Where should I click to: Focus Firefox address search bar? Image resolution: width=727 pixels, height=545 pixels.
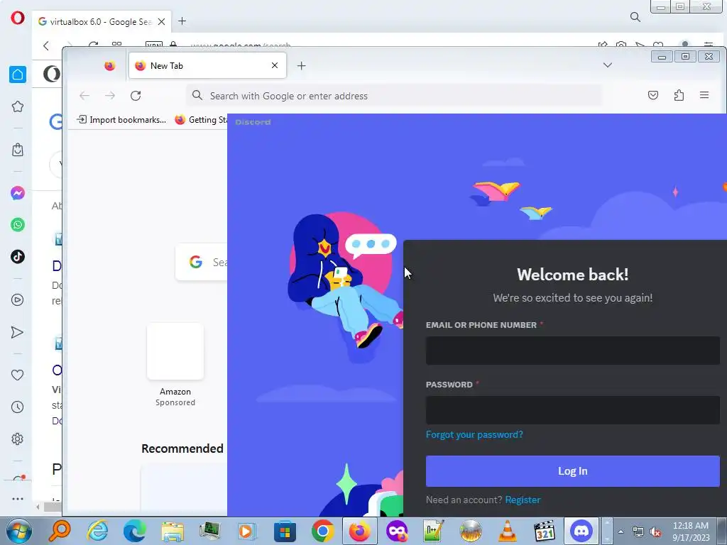click(394, 96)
